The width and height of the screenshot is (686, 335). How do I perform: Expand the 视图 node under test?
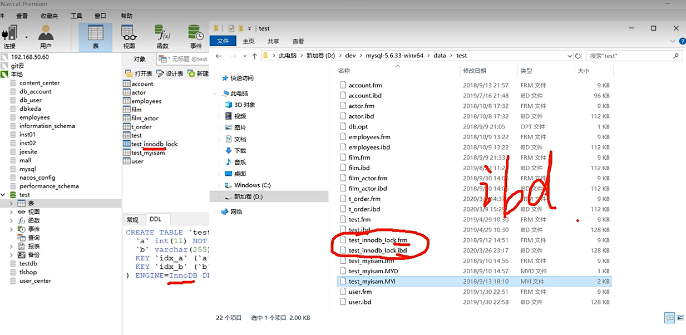[11, 212]
